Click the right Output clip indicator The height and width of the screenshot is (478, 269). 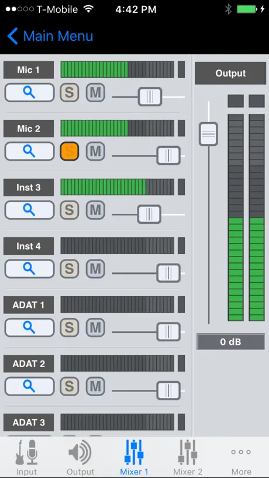[x=257, y=101]
